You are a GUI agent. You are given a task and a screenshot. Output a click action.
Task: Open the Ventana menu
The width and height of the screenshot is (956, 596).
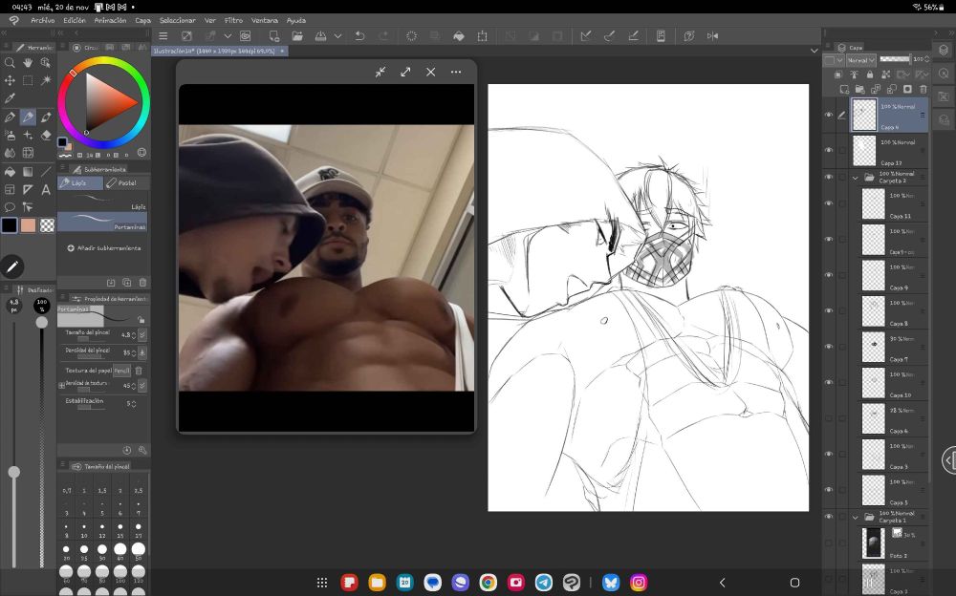pos(265,20)
